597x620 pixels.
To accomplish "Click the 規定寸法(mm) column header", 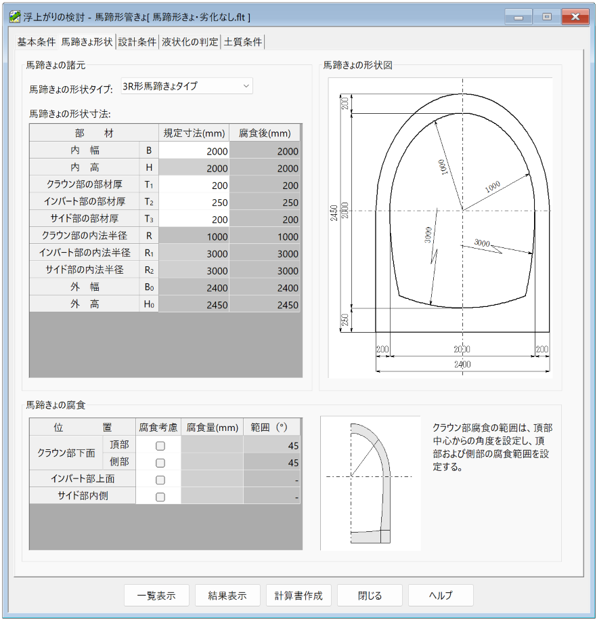I will click(x=194, y=133).
